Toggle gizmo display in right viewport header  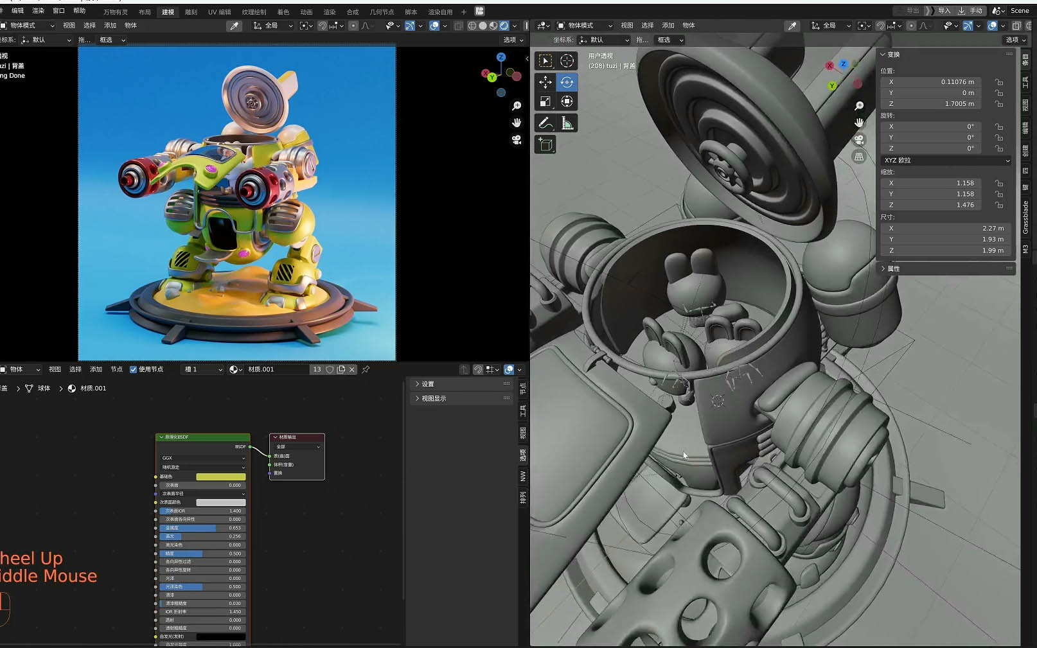(x=968, y=26)
